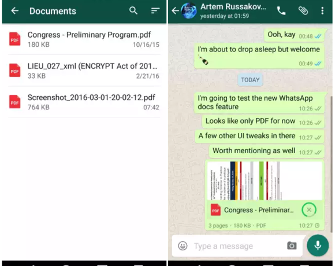Tap 'I'm about to drop asleep' message
Screen dimensions: 335x266
tap(259, 56)
